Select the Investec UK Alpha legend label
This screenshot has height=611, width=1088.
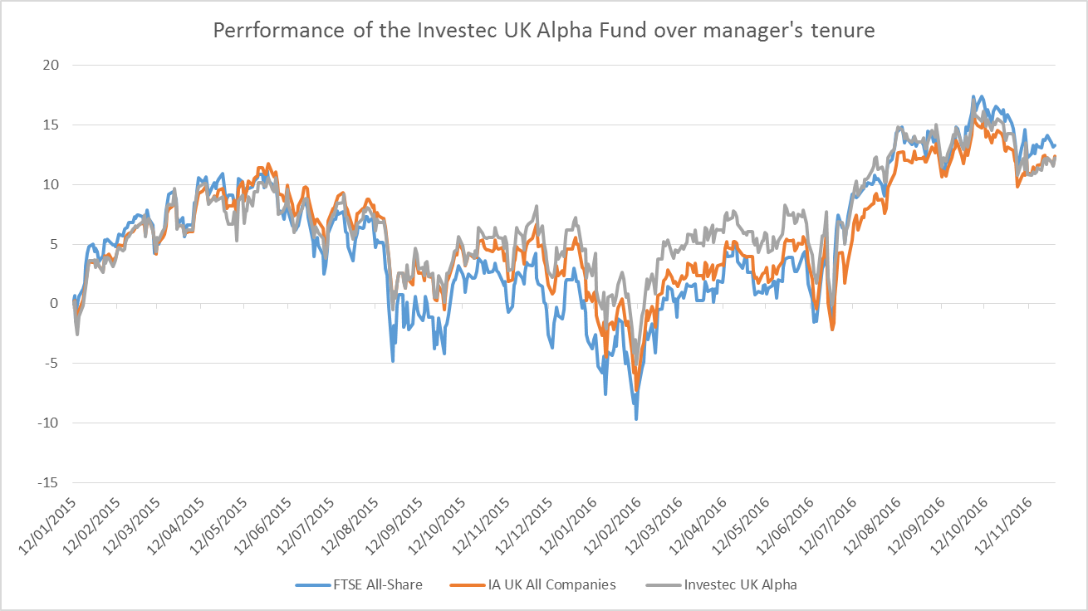click(x=740, y=584)
